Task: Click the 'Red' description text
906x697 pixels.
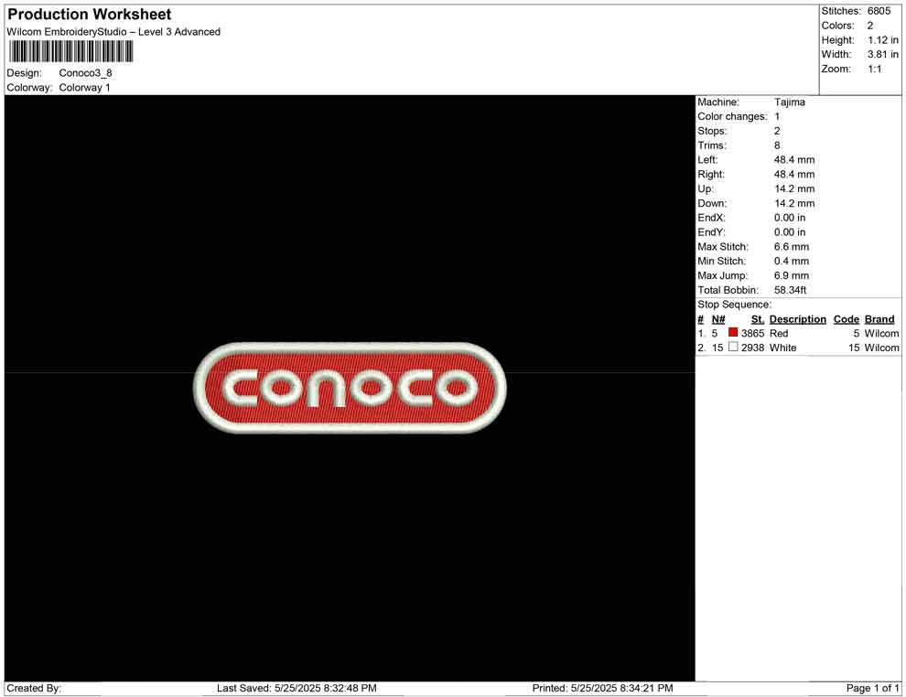Action: 778,333
